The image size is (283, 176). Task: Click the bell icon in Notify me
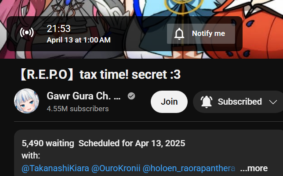(179, 34)
